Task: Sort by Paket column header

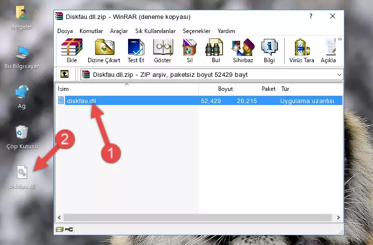Action: (x=257, y=88)
